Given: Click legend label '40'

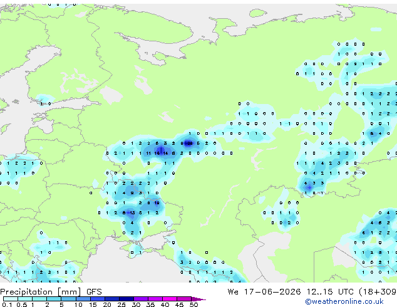Looking at the screenshot, I should (x=165, y=304).
